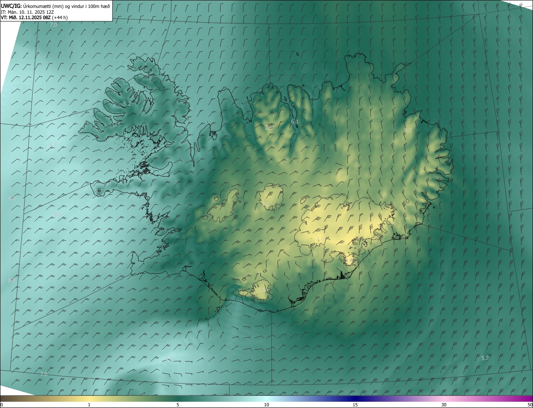The height and width of the screenshot is (408, 533).
Task: Select the 15 tick on the color legend
Action: click(355, 405)
